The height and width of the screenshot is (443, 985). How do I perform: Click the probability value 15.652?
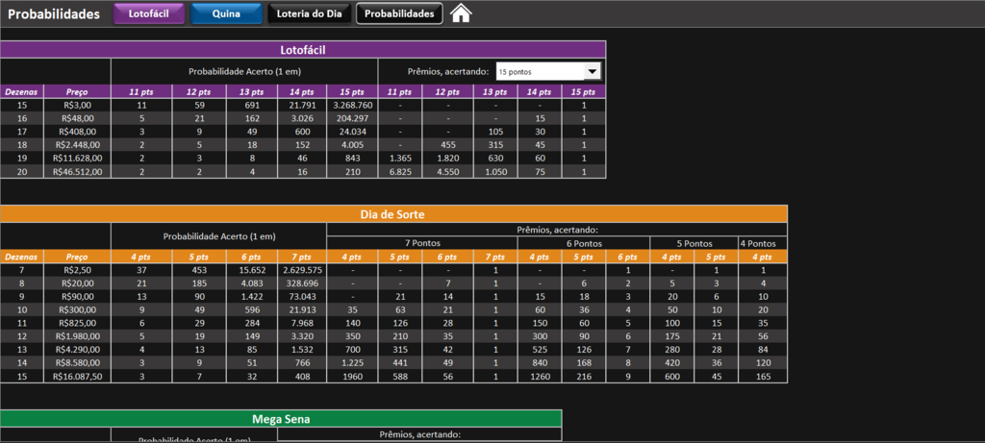point(253,270)
